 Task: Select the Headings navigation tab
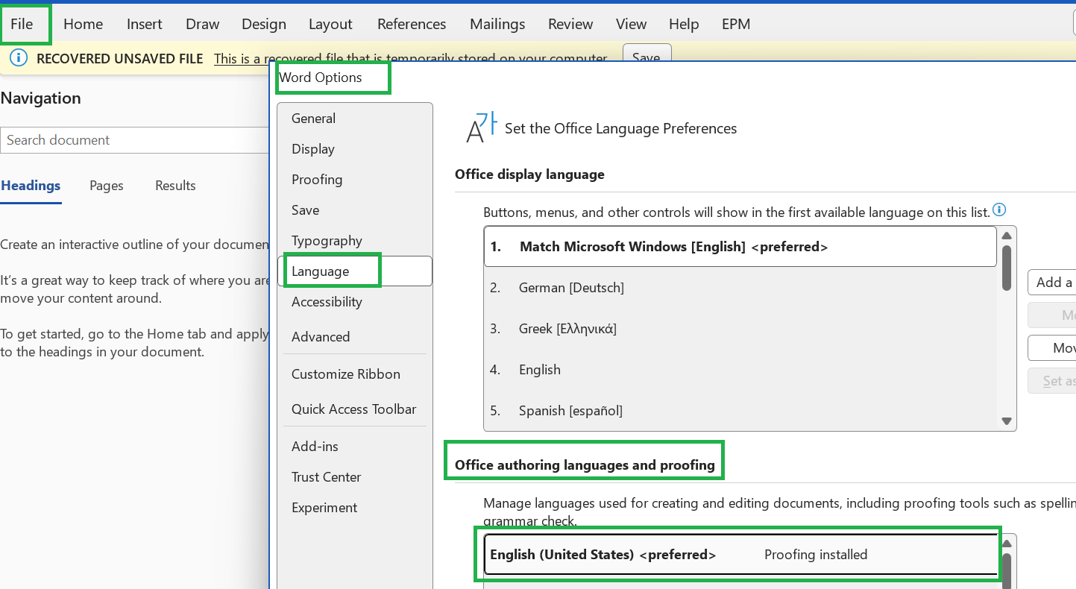pyautogui.click(x=31, y=186)
